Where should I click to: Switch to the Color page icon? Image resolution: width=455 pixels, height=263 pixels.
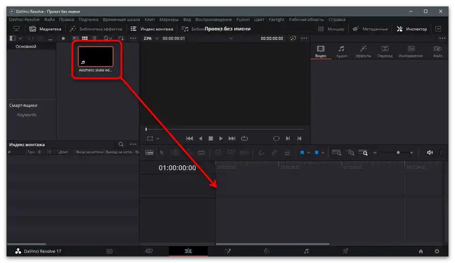pyautogui.click(x=267, y=251)
